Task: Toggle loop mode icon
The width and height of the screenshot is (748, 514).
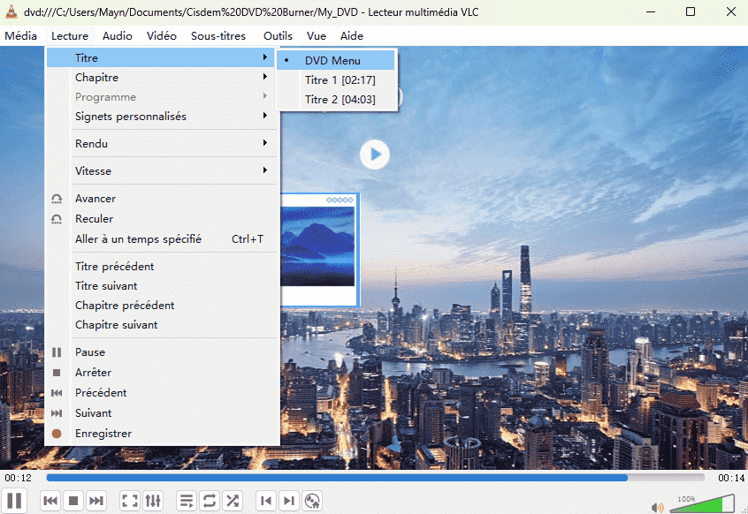Action: pos(209,501)
